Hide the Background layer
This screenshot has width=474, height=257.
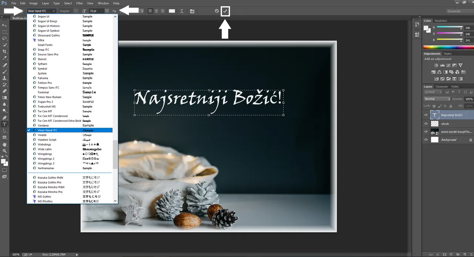[x=426, y=140]
